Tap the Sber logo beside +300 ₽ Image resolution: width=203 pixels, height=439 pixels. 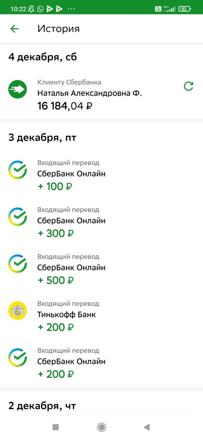point(18,217)
